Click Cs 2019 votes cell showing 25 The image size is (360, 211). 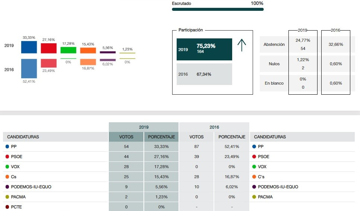point(126,177)
